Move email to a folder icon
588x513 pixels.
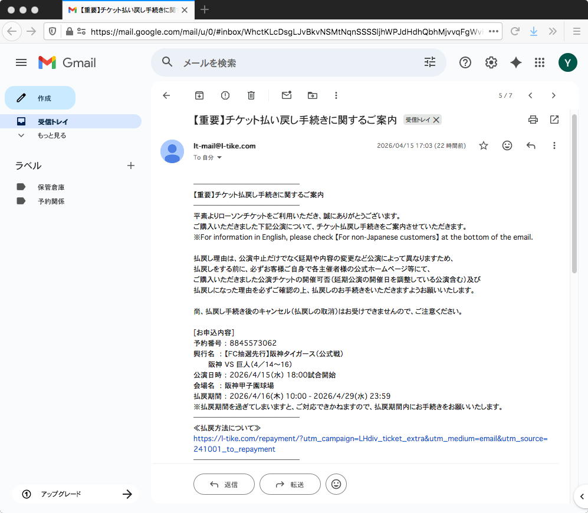pos(313,95)
